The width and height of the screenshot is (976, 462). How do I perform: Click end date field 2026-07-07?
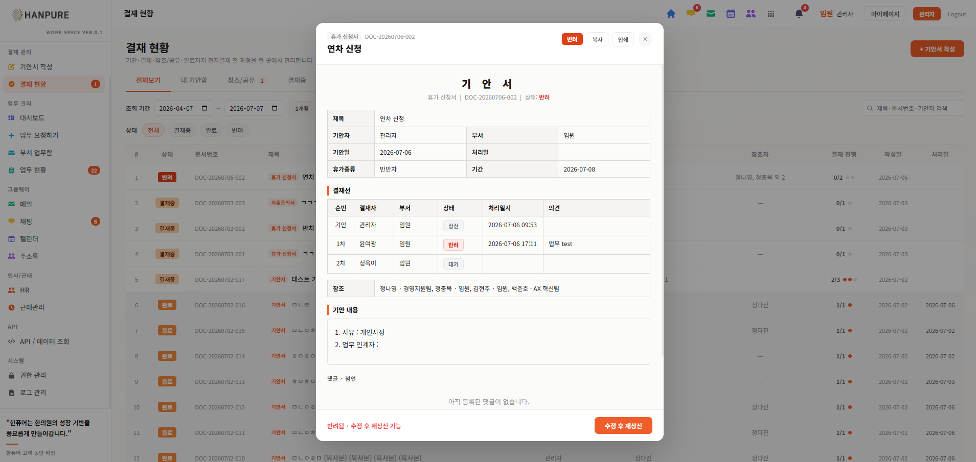coord(254,108)
